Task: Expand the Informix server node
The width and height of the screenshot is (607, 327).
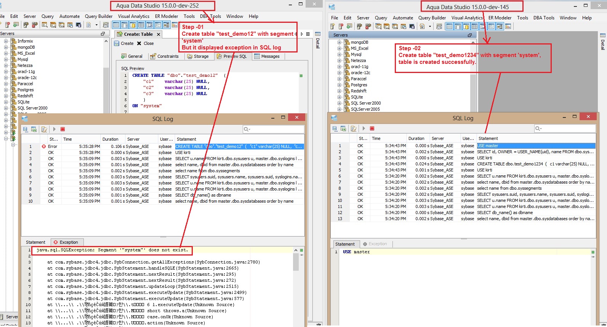Action: pyautogui.click(x=6, y=41)
